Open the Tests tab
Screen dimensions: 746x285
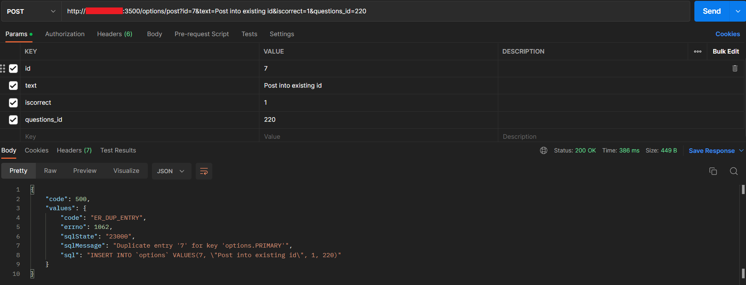(249, 34)
